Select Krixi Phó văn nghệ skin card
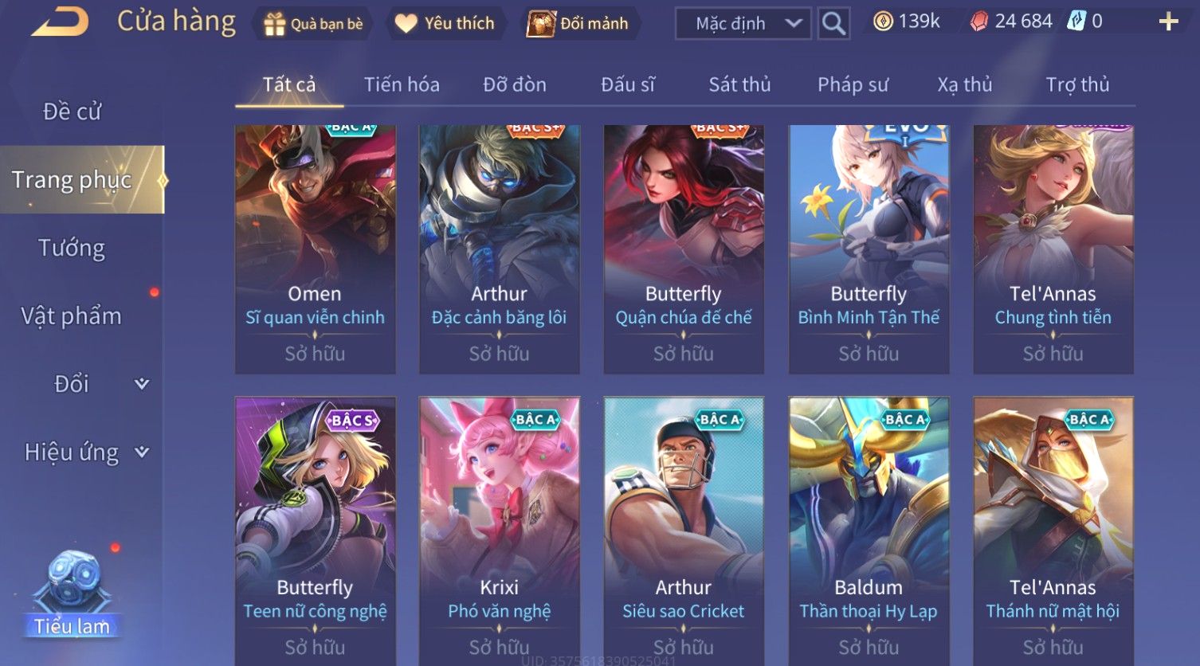The height and width of the screenshot is (666, 1200). tap(500, 530)
